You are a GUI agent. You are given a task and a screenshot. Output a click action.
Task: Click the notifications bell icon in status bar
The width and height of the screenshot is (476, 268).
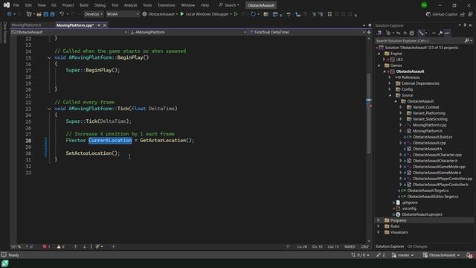tap(469, 255)
